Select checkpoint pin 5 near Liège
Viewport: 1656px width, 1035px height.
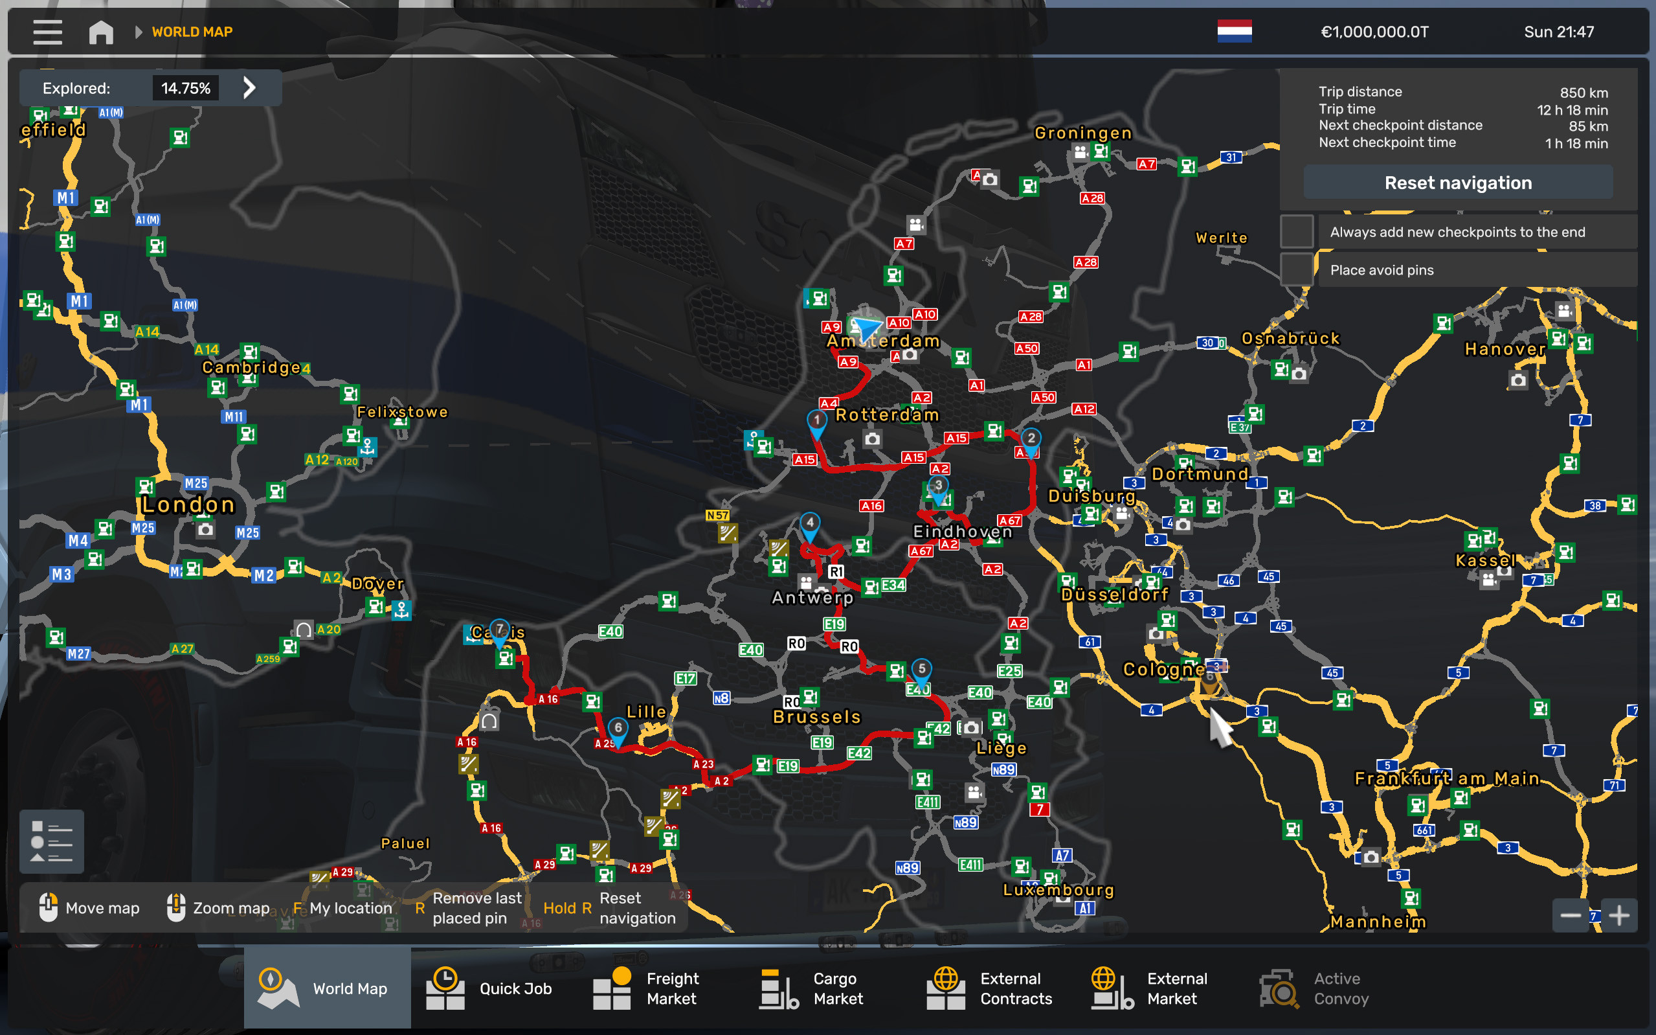(921, 673)
